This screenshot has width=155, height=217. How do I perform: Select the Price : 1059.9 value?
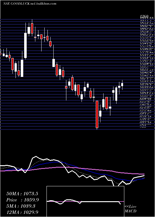22,200
